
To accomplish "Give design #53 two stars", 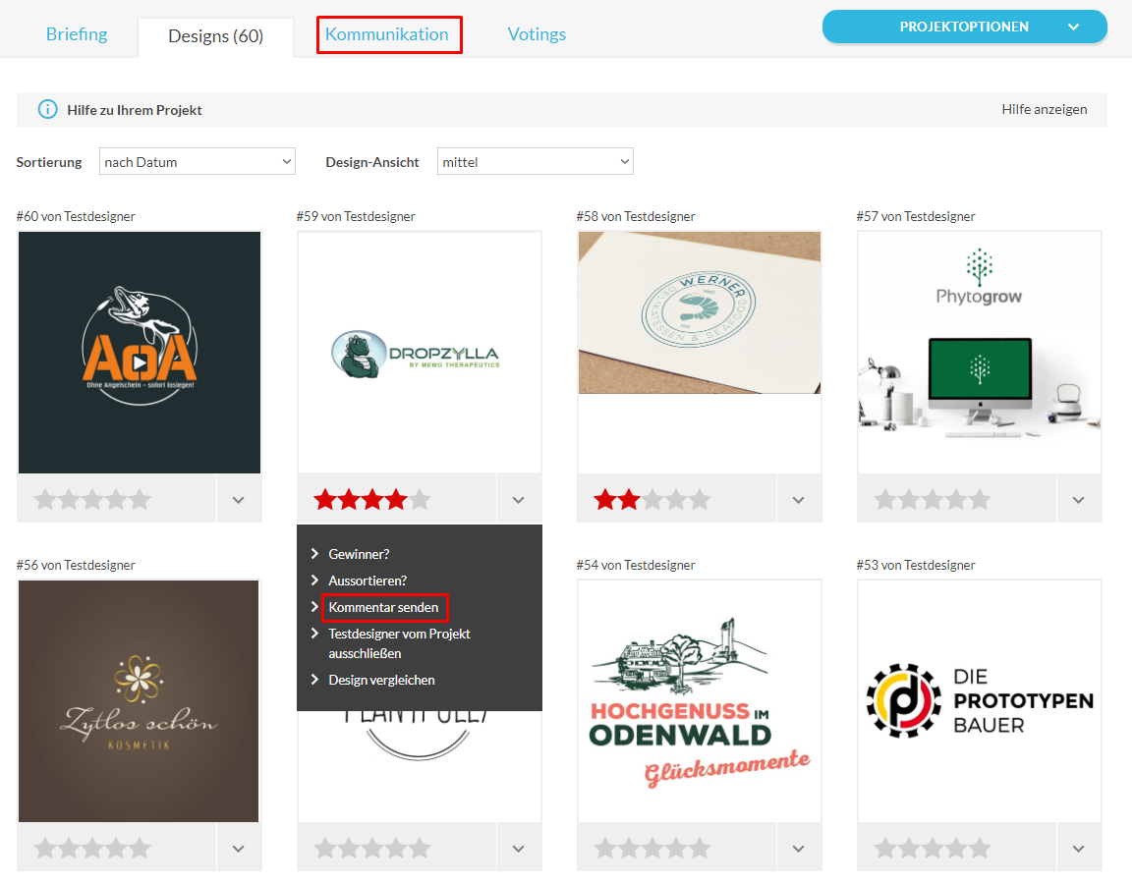I will [909, 849].
